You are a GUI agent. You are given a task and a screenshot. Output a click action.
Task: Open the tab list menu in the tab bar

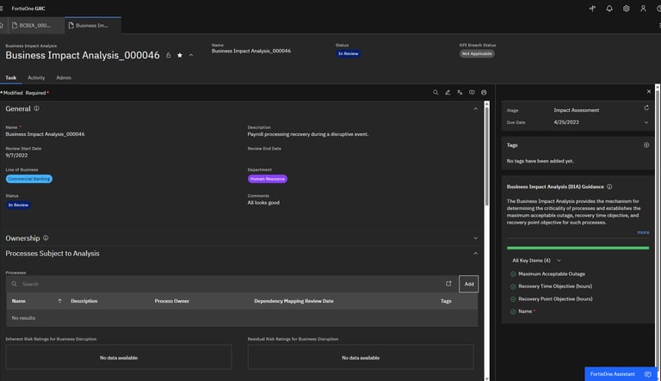[659, 25]
